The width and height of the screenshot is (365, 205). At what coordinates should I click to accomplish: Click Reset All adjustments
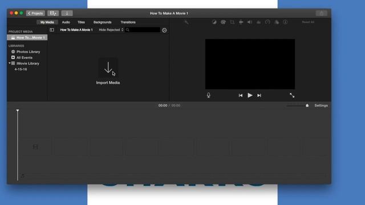(x=308, y=22)
